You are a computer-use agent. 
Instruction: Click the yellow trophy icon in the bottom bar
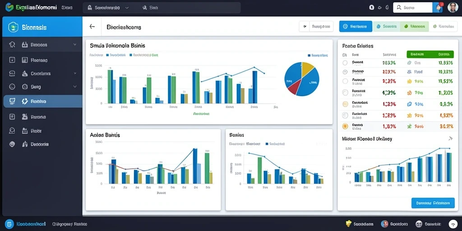point(349,224)
